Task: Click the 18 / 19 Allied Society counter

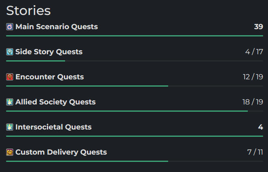Action: coord(253,102)
